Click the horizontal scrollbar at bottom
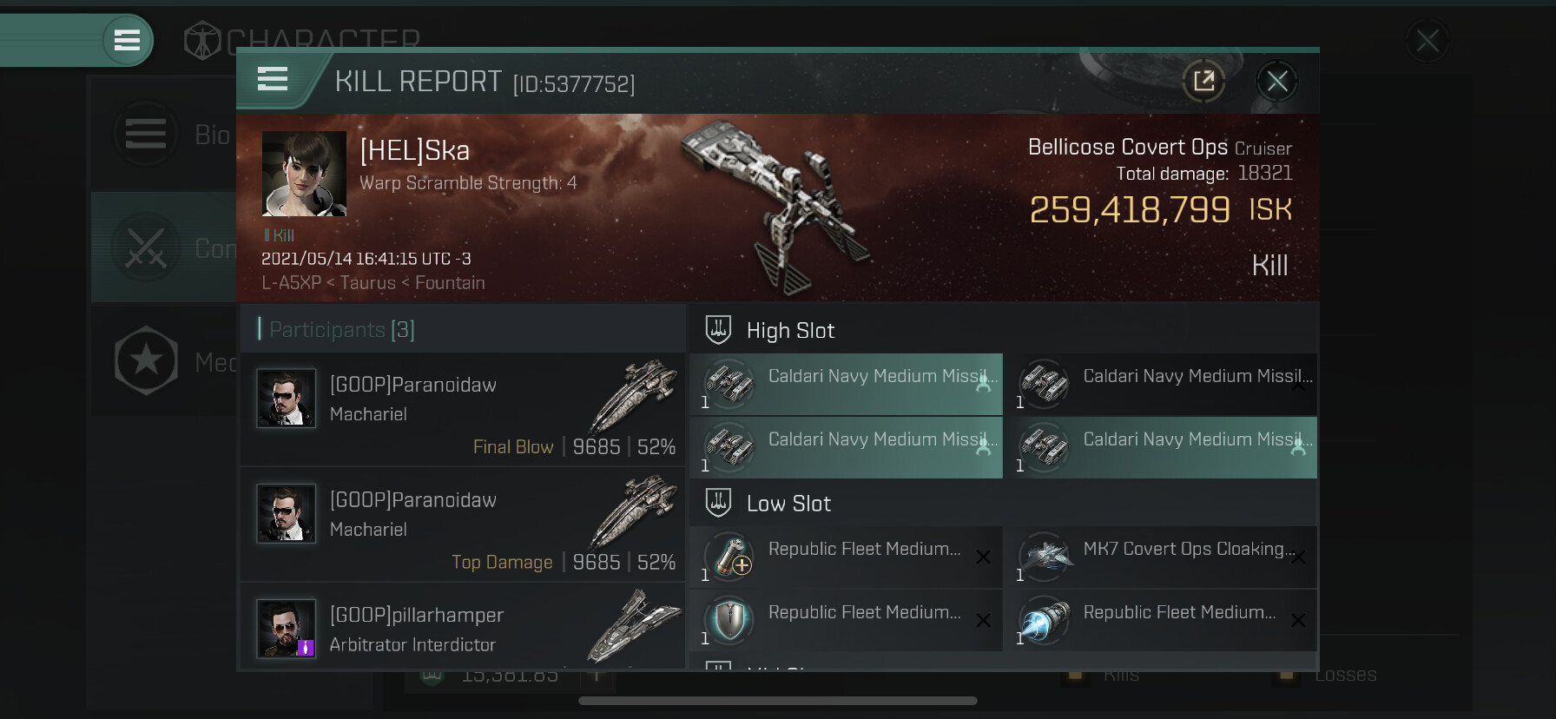The width and height of the screenshot is (1556, 719). pyautogui.click(x=778, y=701)
